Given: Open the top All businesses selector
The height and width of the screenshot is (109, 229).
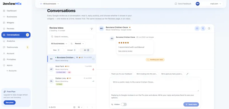Looking at the screenshot, I should (50, 4).
